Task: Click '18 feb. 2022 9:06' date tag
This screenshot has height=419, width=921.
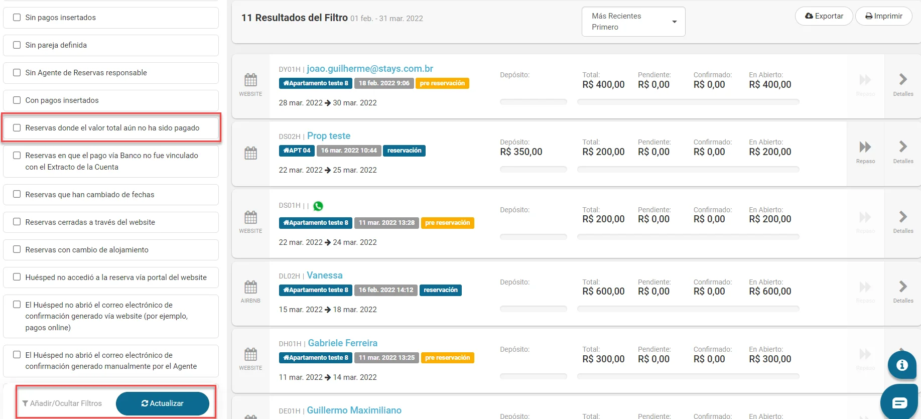Action: pos(384,83)
